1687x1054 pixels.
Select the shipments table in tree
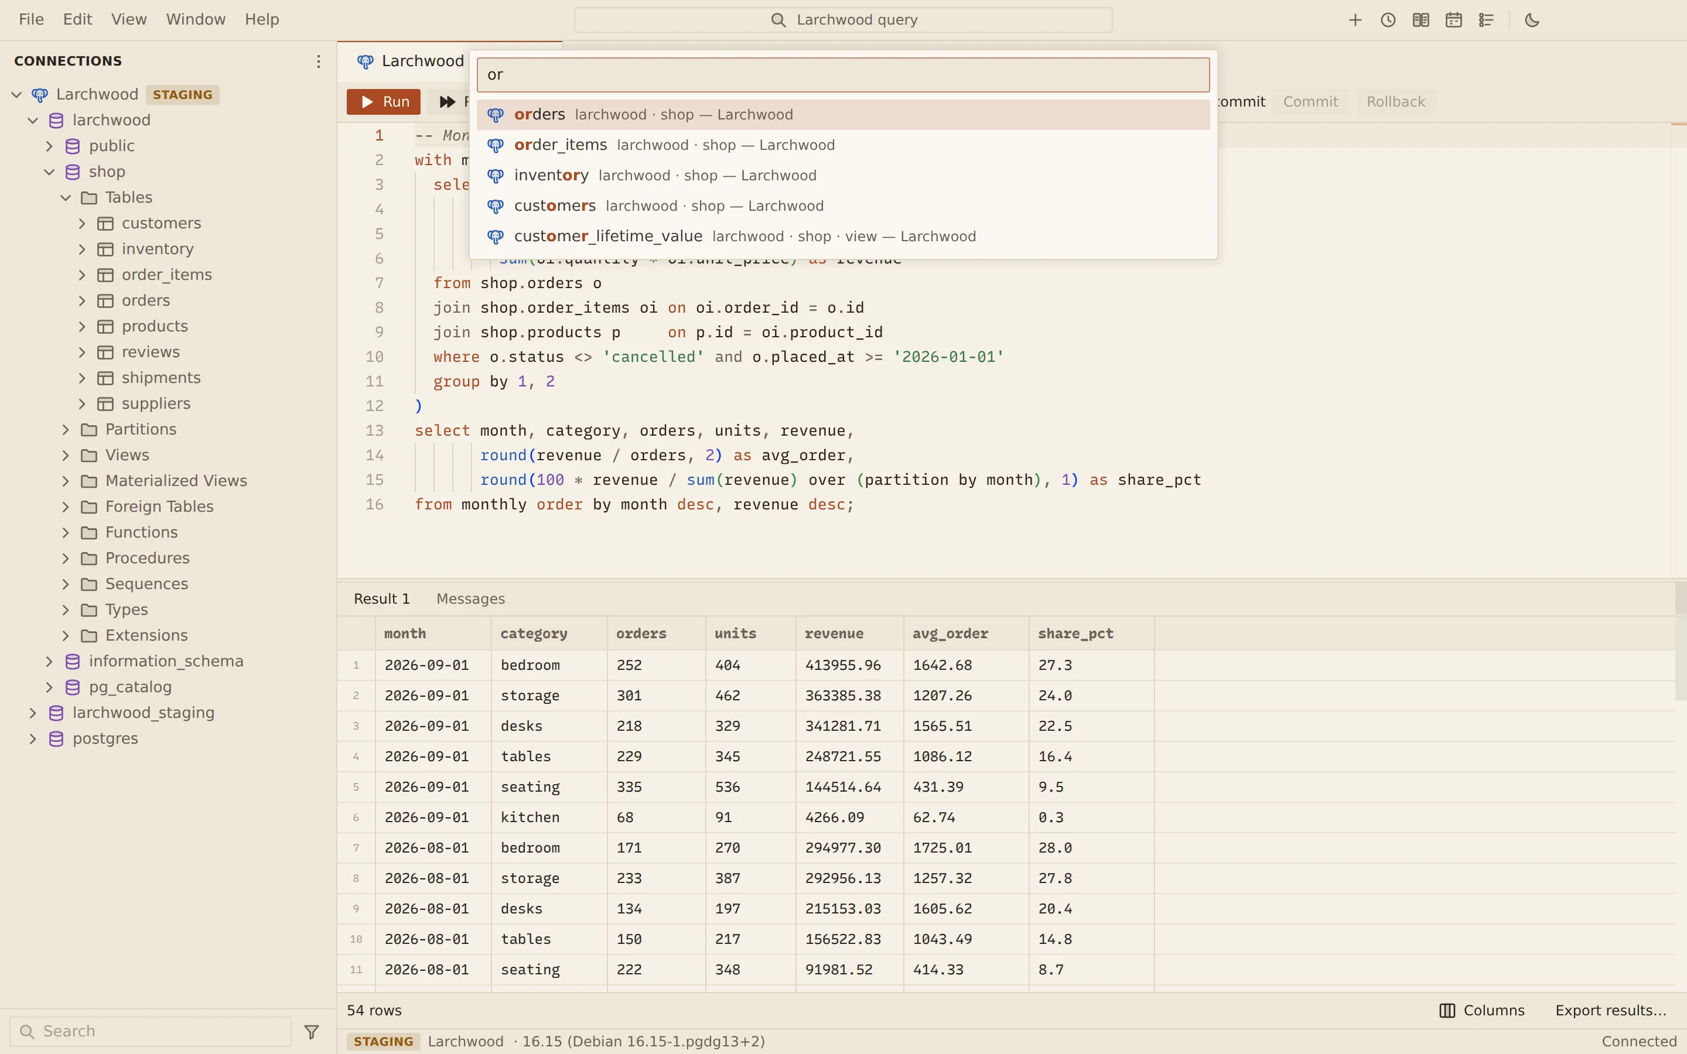point(161,378)
